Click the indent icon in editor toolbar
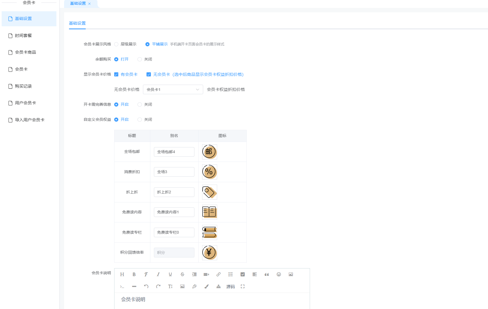Image resolution: width=488 pixels, height=309 pixels. point(194,274)
